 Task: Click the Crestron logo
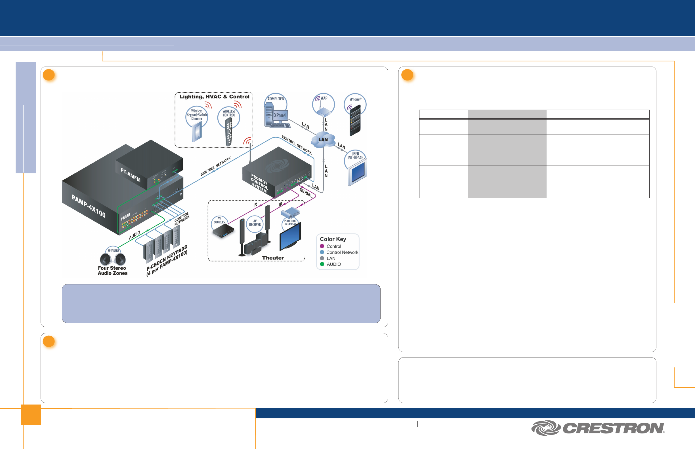pos(598,428)
